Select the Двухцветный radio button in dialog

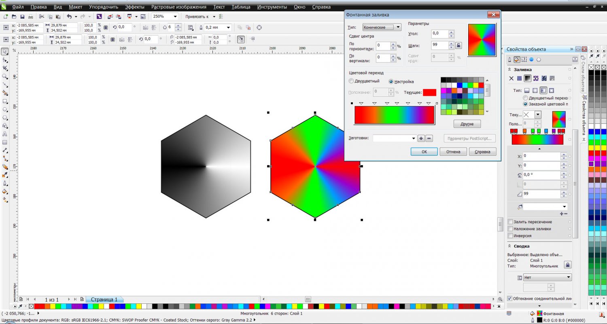coord(351,81)
